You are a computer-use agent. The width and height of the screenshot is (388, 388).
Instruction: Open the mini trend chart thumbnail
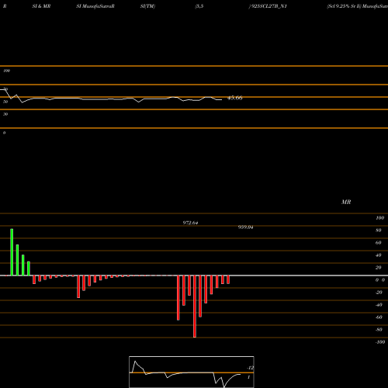[192, 372]
